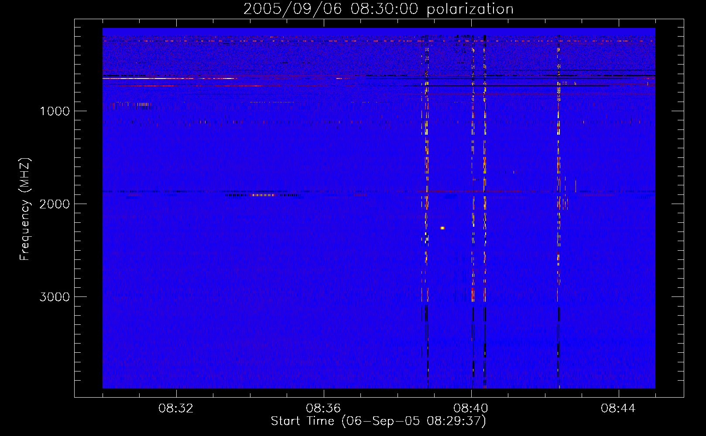Click the 08:32 time tick label

[176, 409]
